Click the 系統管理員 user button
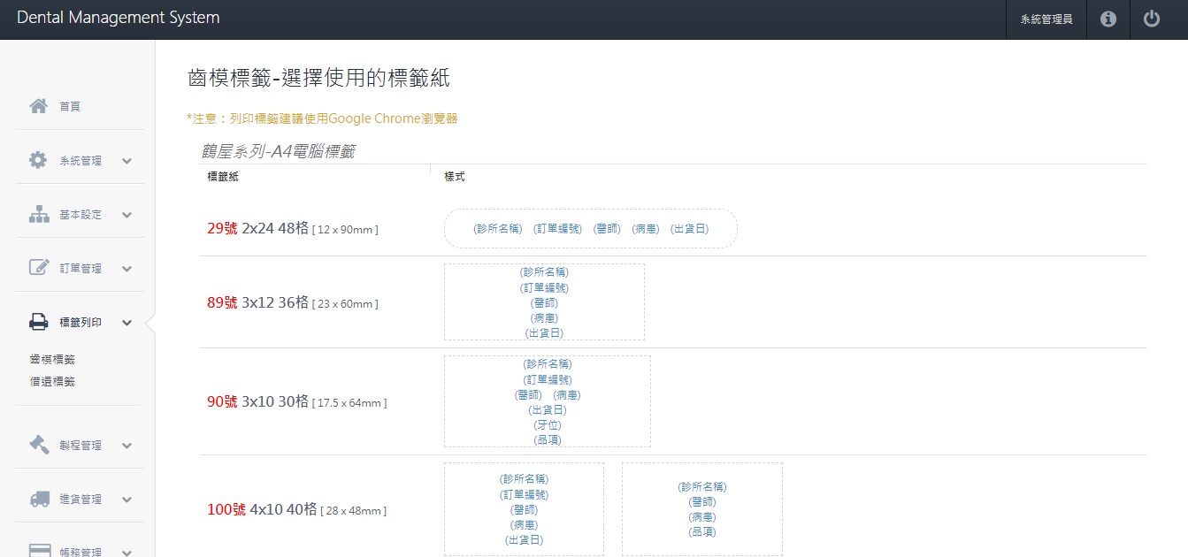The width and height of the screenshot is (1188, 557). [1046, 19]
